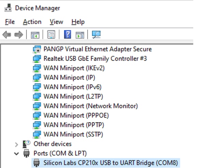Scan for hardware changes icon
The width and height of the screenshot is (197, 168).
(x=96, y=34)
